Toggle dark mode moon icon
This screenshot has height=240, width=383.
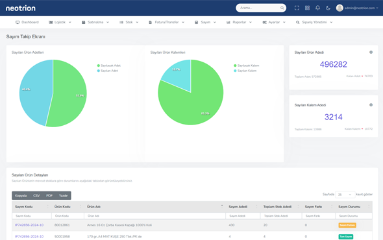click(x=328, y=8)
